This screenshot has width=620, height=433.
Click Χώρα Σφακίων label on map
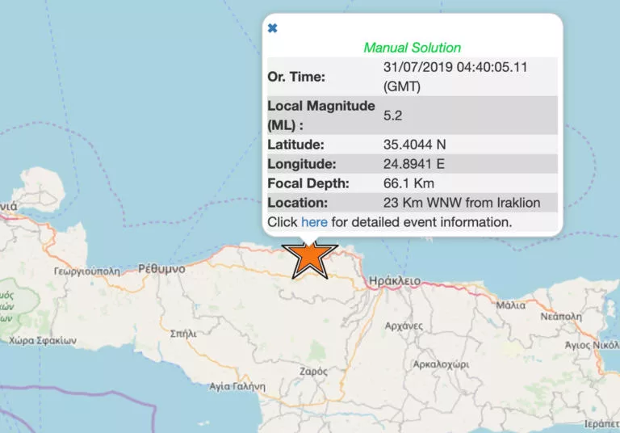pos(42,341)
